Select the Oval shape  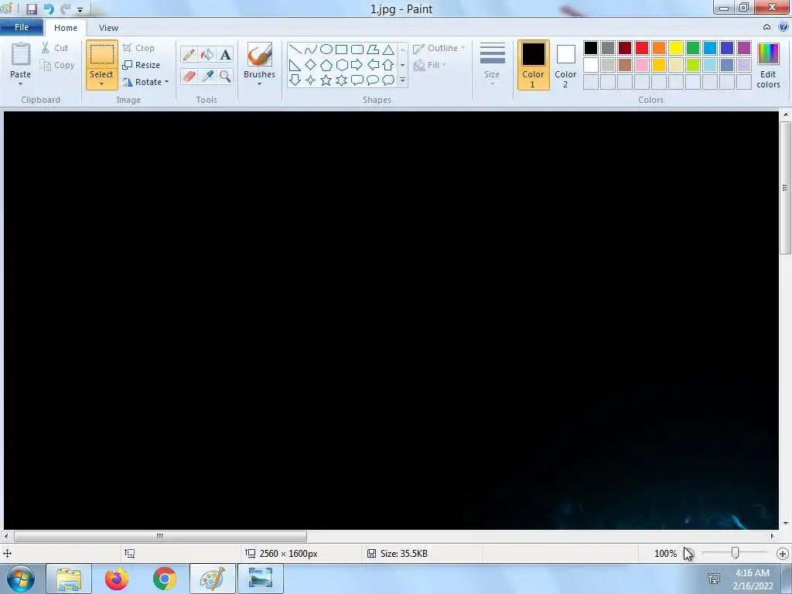tap(326, 49)
